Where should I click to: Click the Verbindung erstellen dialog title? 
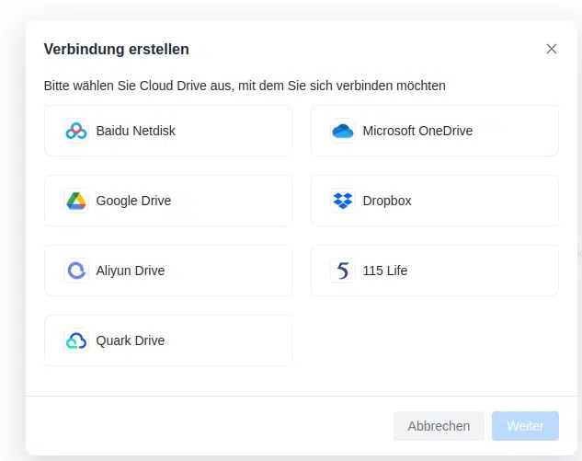[117, 49]
